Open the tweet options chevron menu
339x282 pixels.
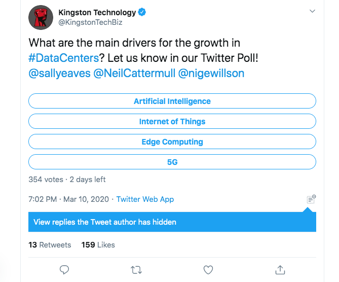pos(313,11)
